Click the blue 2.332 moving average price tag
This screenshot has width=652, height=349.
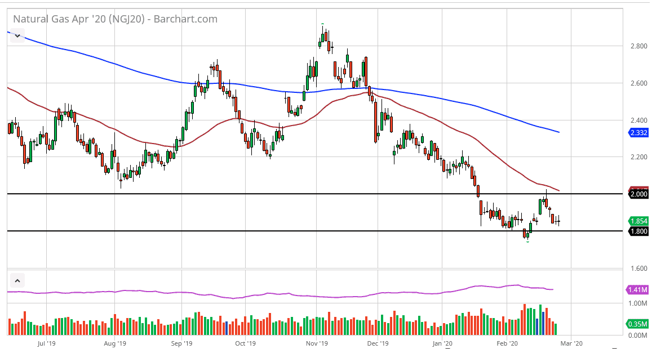638,133
